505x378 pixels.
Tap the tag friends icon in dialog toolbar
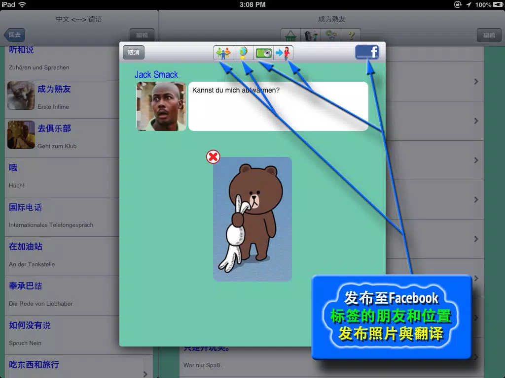(x=223, y=53)
